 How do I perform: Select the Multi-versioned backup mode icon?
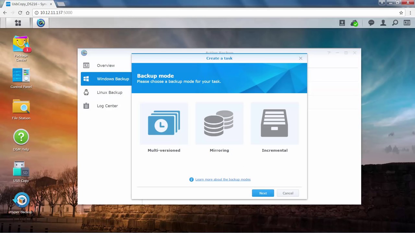pos(164,123)
